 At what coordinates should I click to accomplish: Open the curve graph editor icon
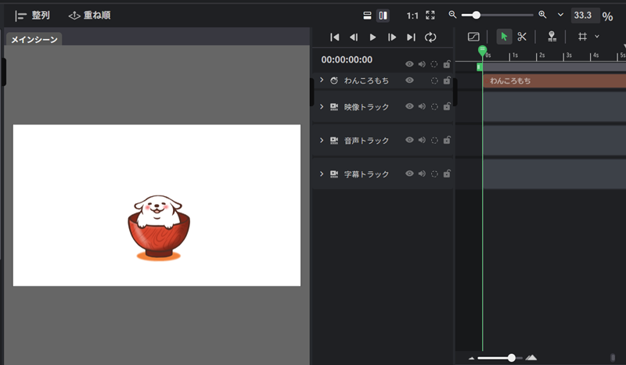(473, 37)
